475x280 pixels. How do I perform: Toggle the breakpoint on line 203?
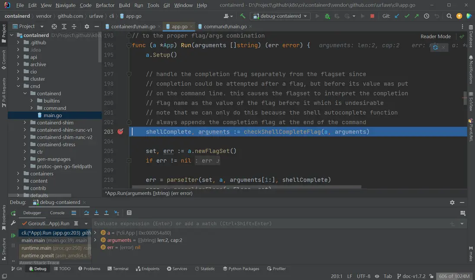pos(120,132)
